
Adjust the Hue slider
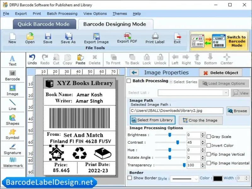(170, 150)
